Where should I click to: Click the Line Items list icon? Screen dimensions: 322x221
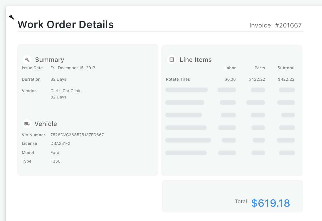[172, 60]
